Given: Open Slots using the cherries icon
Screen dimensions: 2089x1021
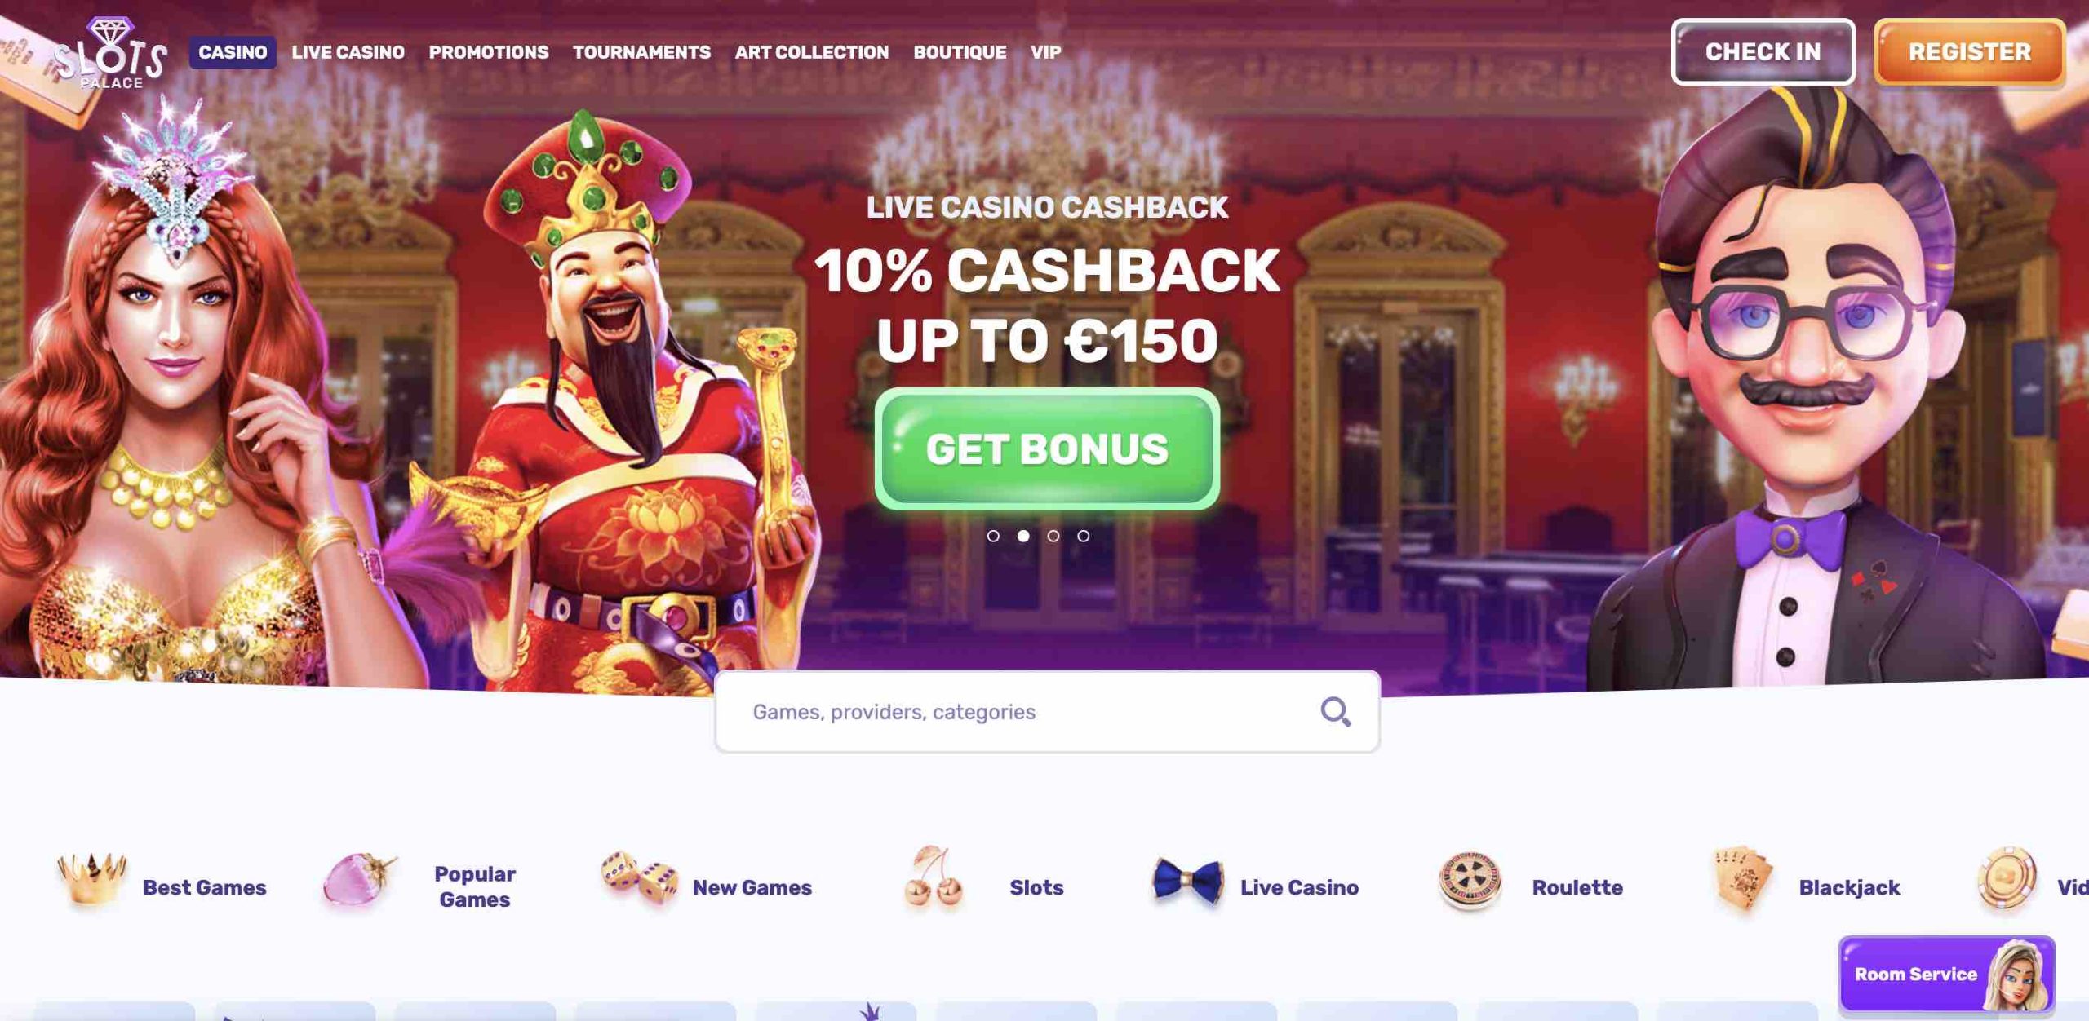Looking at the screenshot, I should [934, 877].
